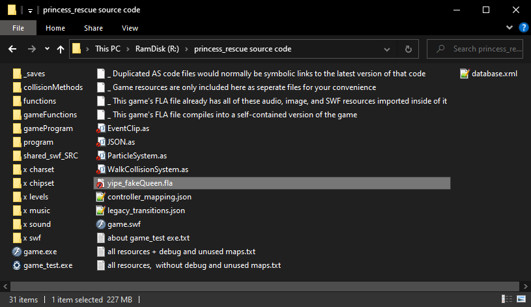Click the game.swf file icon
This screenshot has height=307, width=531.
pyautogui.click(x=100, y=224)
